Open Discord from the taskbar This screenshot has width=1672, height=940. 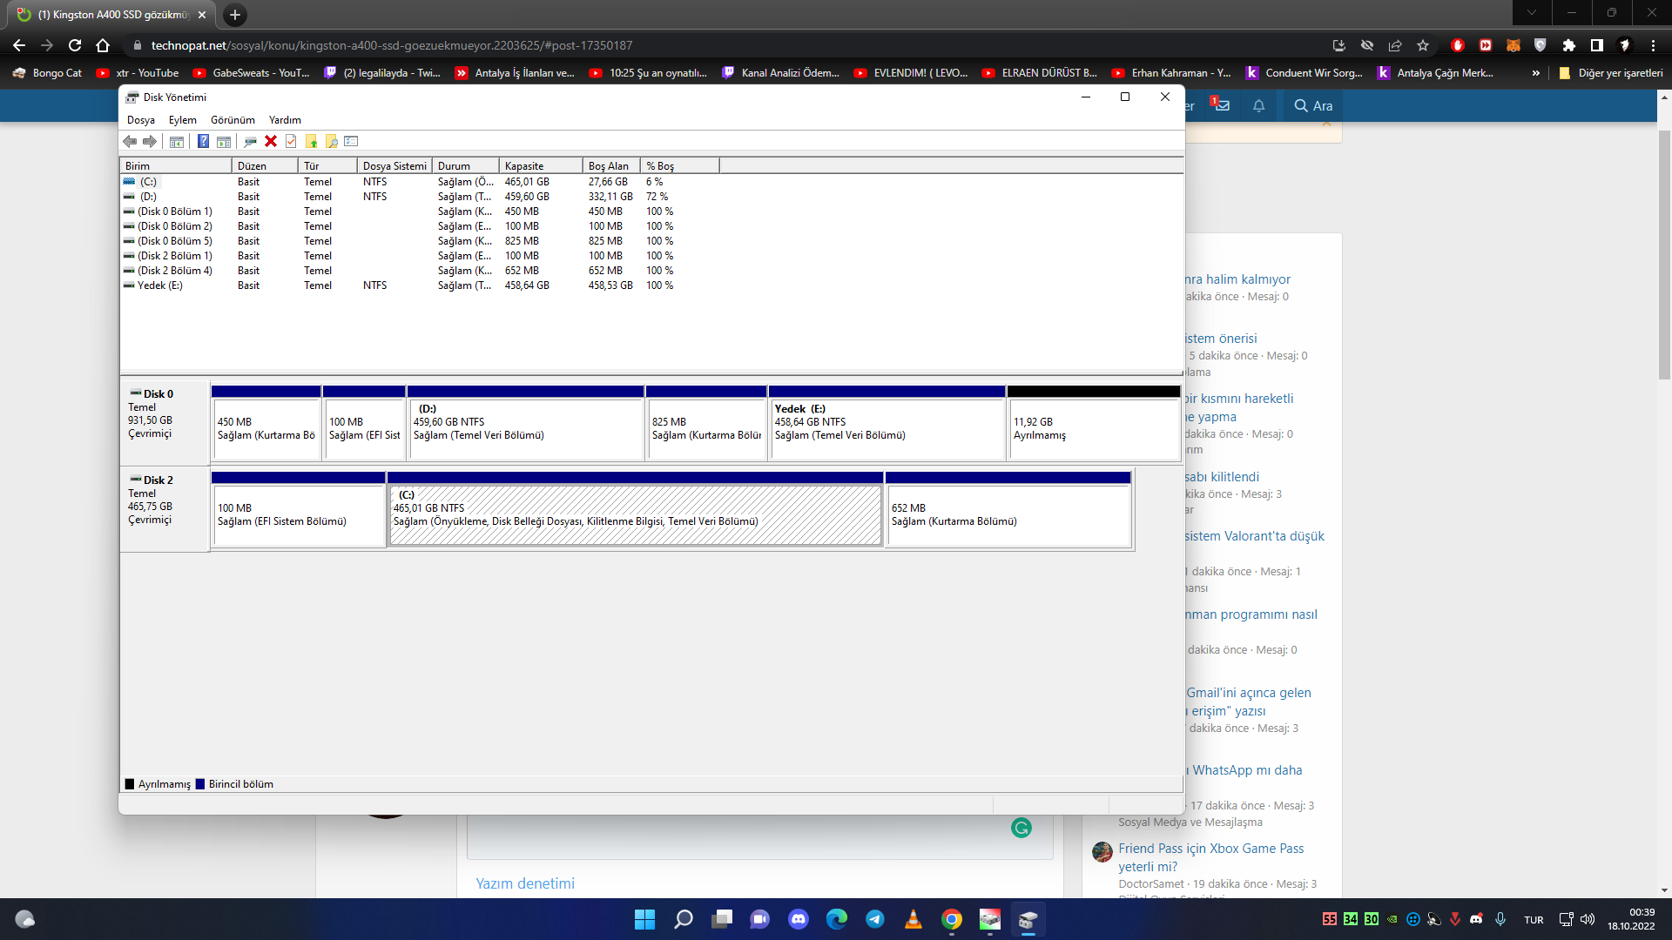[x=798, y=919]
